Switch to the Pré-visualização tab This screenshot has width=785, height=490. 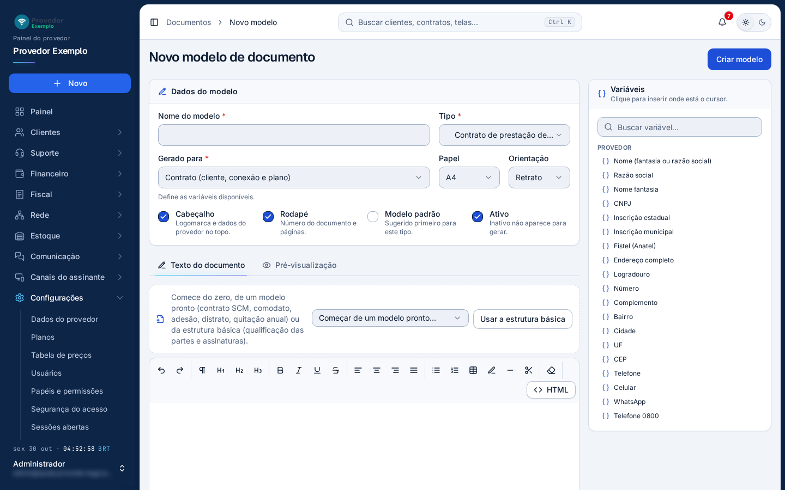pyautogui.click(x=299, y=265)
